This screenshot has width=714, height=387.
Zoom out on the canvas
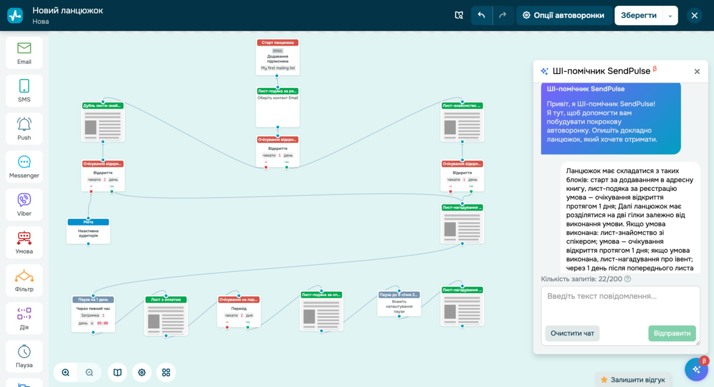89,373
